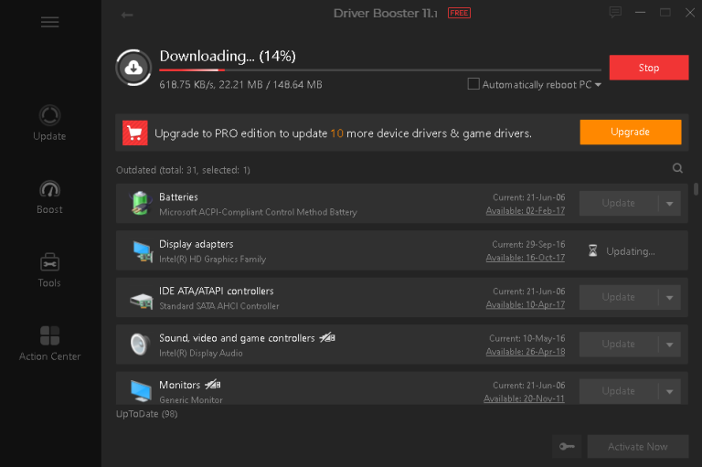
Task: Open the Boost section in the sidebar
Action: pyautogui.click(x=49, y=197)
